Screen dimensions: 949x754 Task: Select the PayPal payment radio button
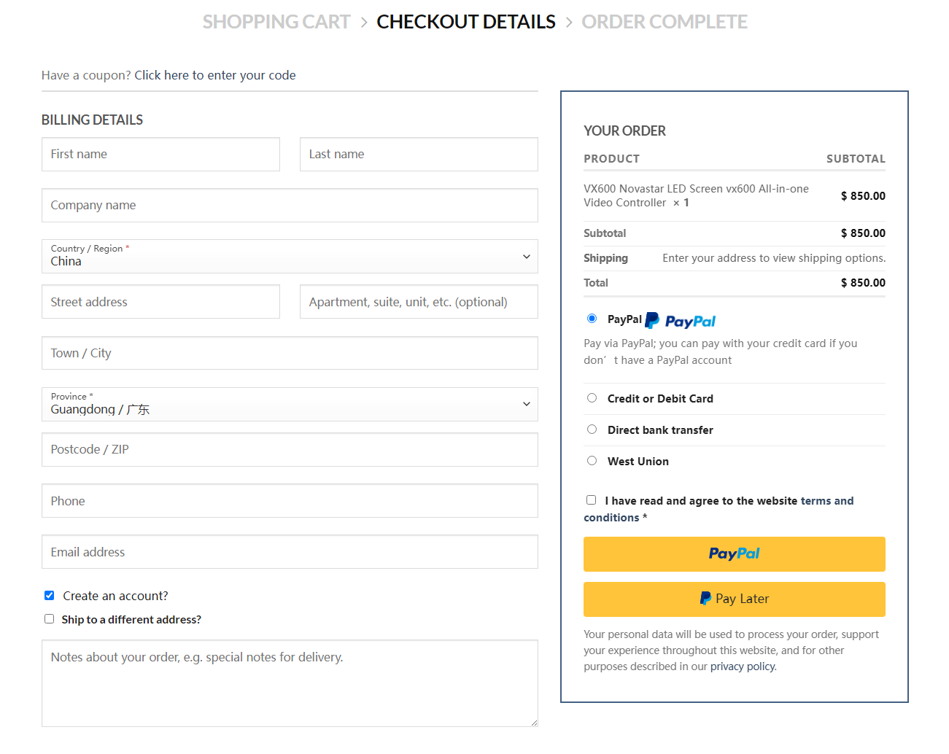click(592, 319)
